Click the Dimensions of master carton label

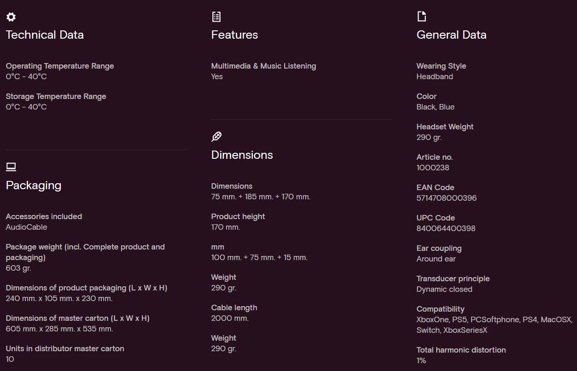78,318
